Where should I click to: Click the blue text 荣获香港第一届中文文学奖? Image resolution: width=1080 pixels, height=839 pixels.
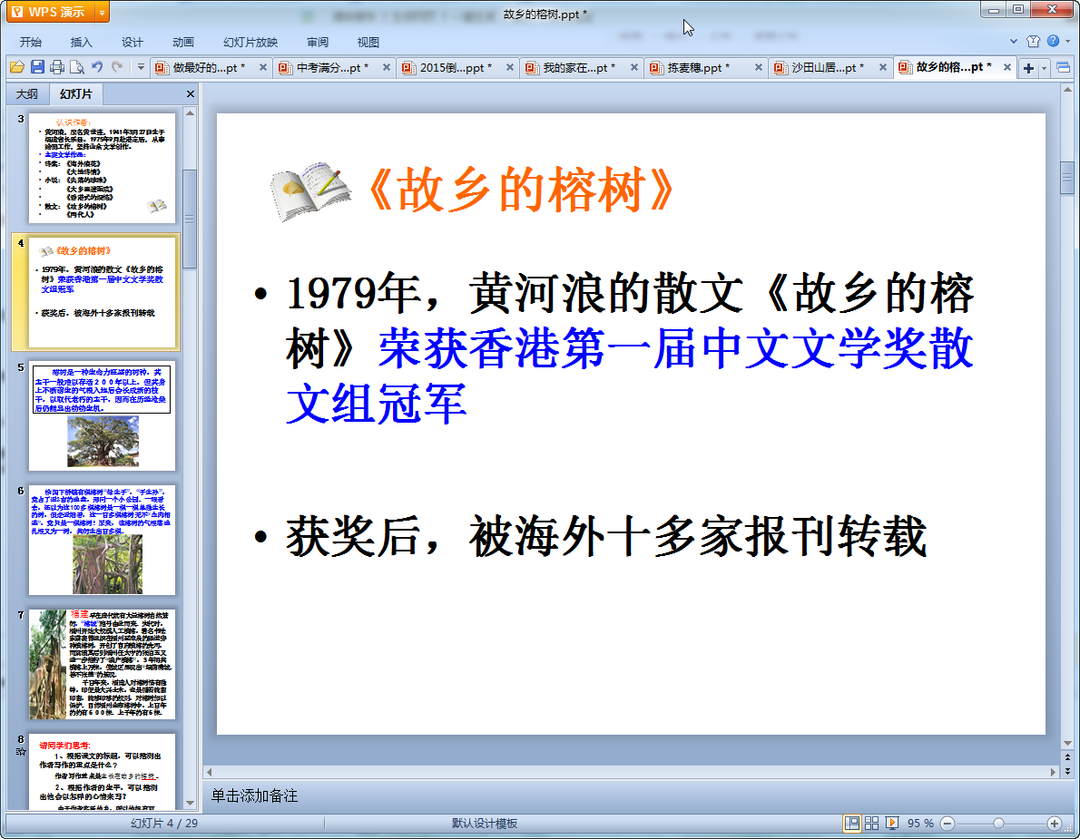pos(675,348)
